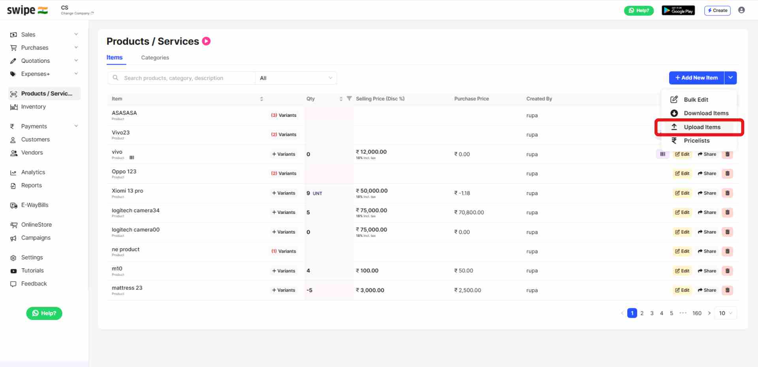Screen dimensions: 758x367
Task: Go to page 2
Action: click(642, 313)
